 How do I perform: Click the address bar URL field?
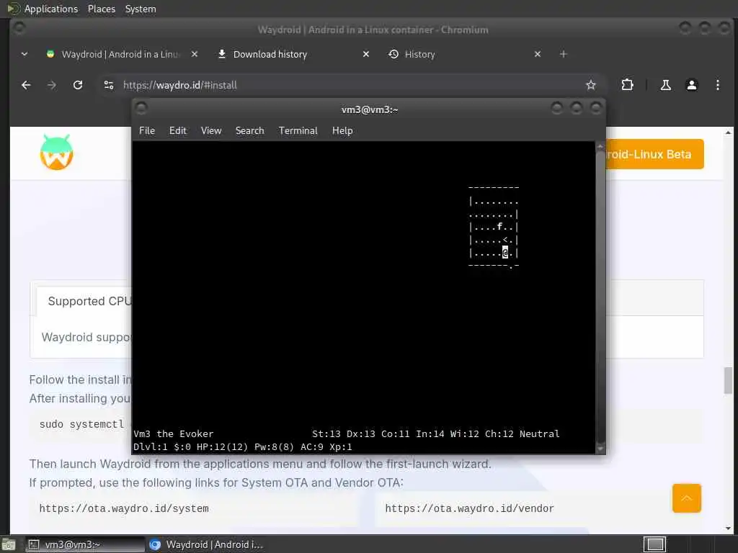click(348, 85)
